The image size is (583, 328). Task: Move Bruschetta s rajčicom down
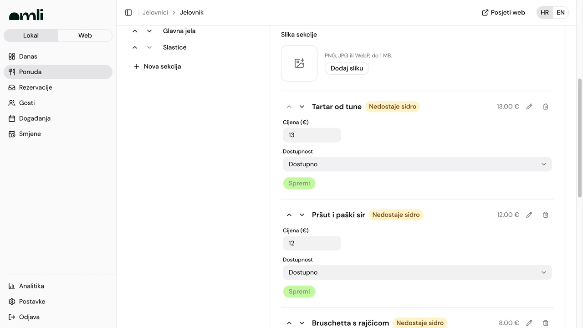point(302,323)
